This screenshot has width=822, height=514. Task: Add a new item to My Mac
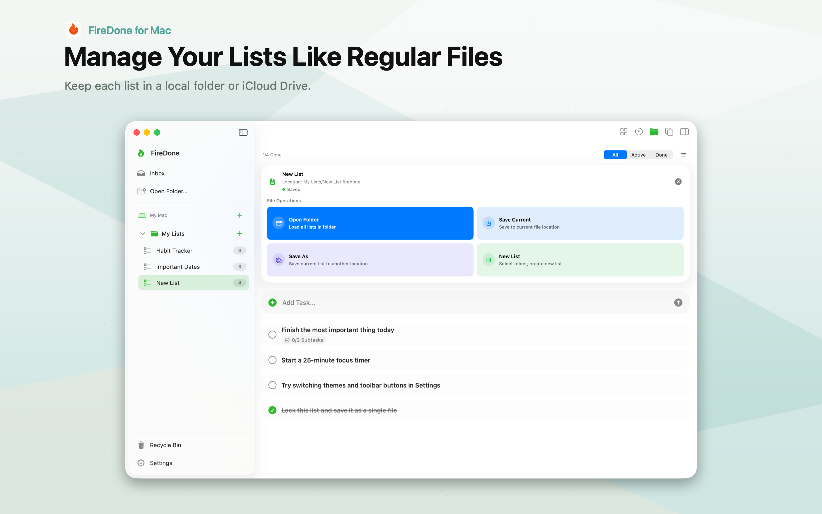click(240, 215)
